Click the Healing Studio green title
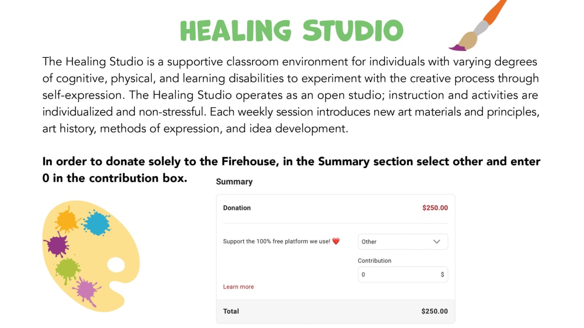 [292, 31]
